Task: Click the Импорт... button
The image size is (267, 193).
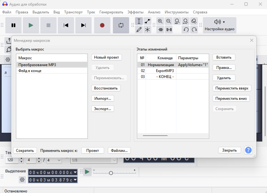Action: point(102,99)
